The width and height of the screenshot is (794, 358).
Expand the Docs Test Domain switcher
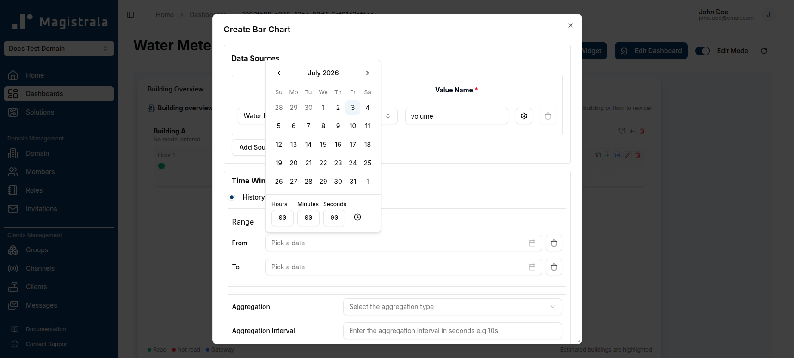click(59, 49)
